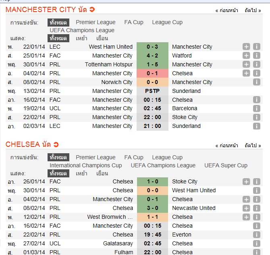The width and height of the screenshot is (270, 255).
Task: Click the red arrow icon beside Chelsea นัด
Action: (x=56, y=145)
